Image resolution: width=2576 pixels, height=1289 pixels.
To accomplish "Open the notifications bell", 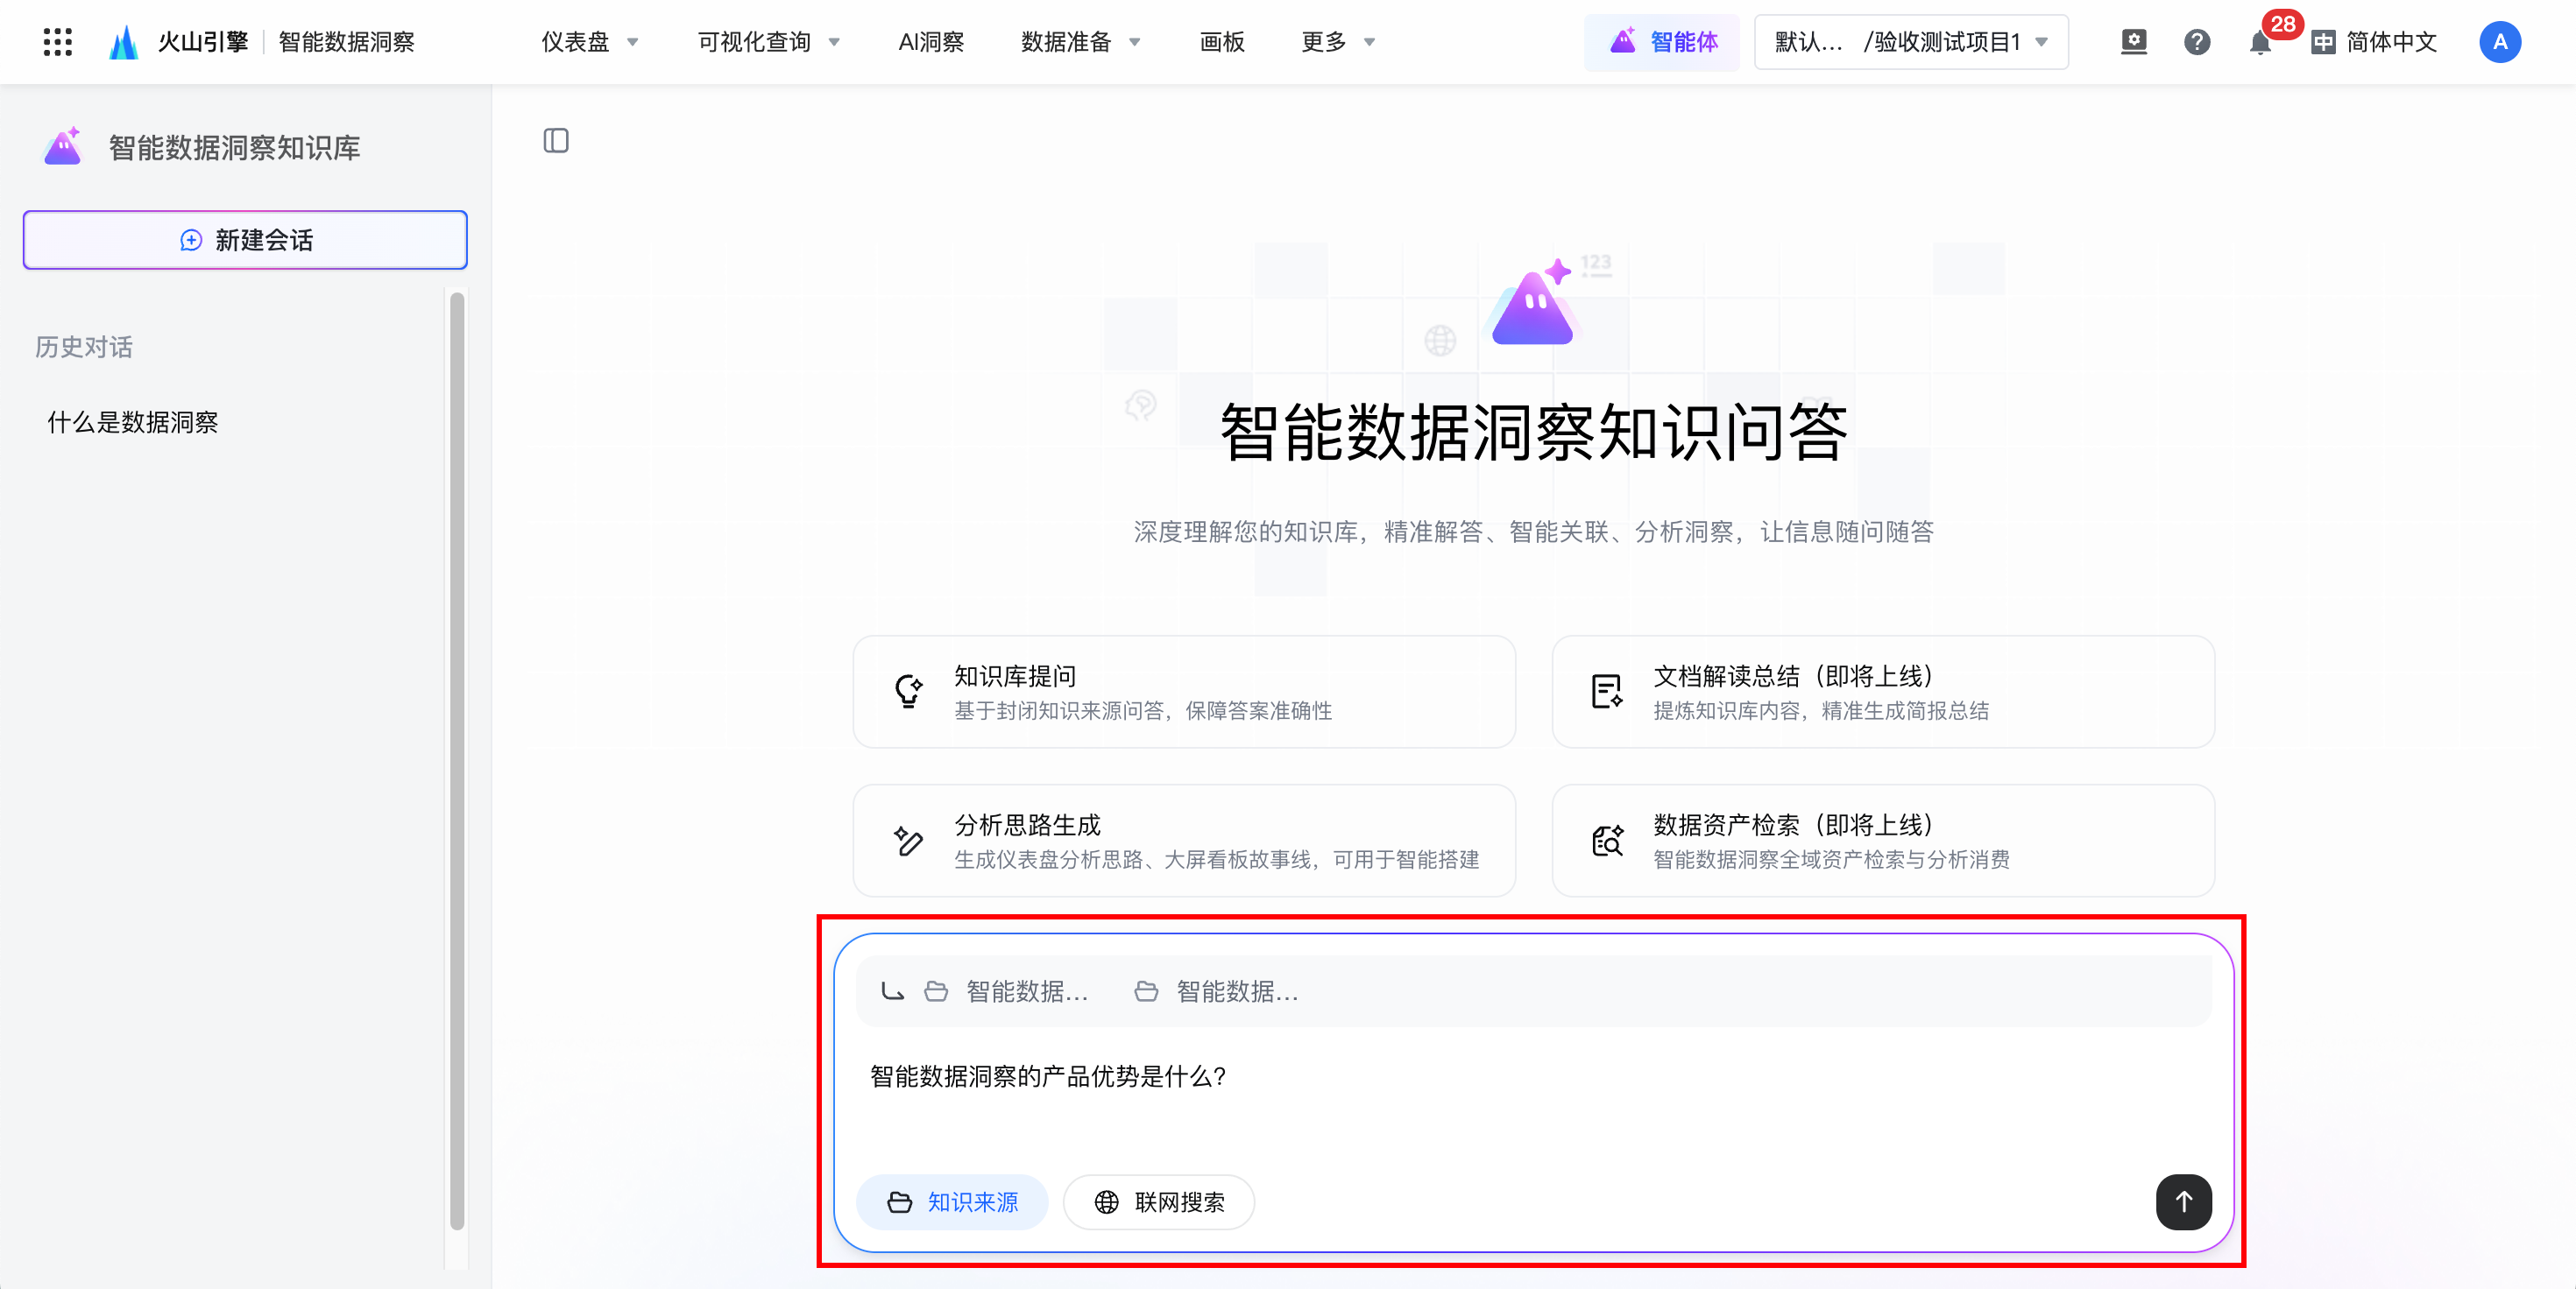I will [2260, 43].
